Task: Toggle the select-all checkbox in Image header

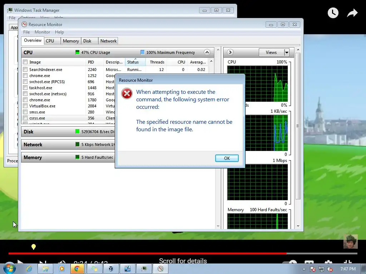Action: 25,62
